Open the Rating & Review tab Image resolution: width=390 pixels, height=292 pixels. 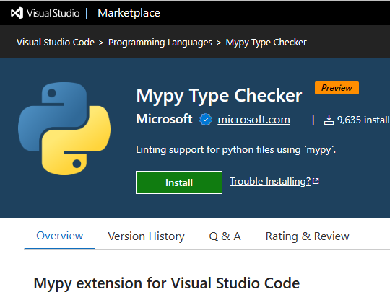[308, 236]
